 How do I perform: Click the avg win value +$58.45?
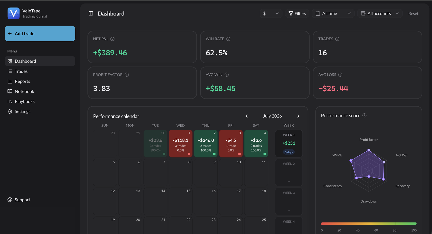[221, 89]
